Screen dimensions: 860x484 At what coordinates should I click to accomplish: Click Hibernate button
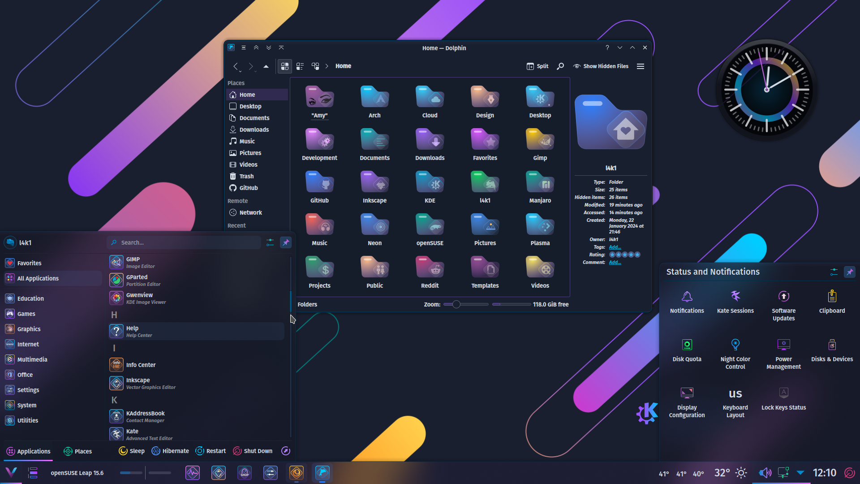click(x=170, y=451)
